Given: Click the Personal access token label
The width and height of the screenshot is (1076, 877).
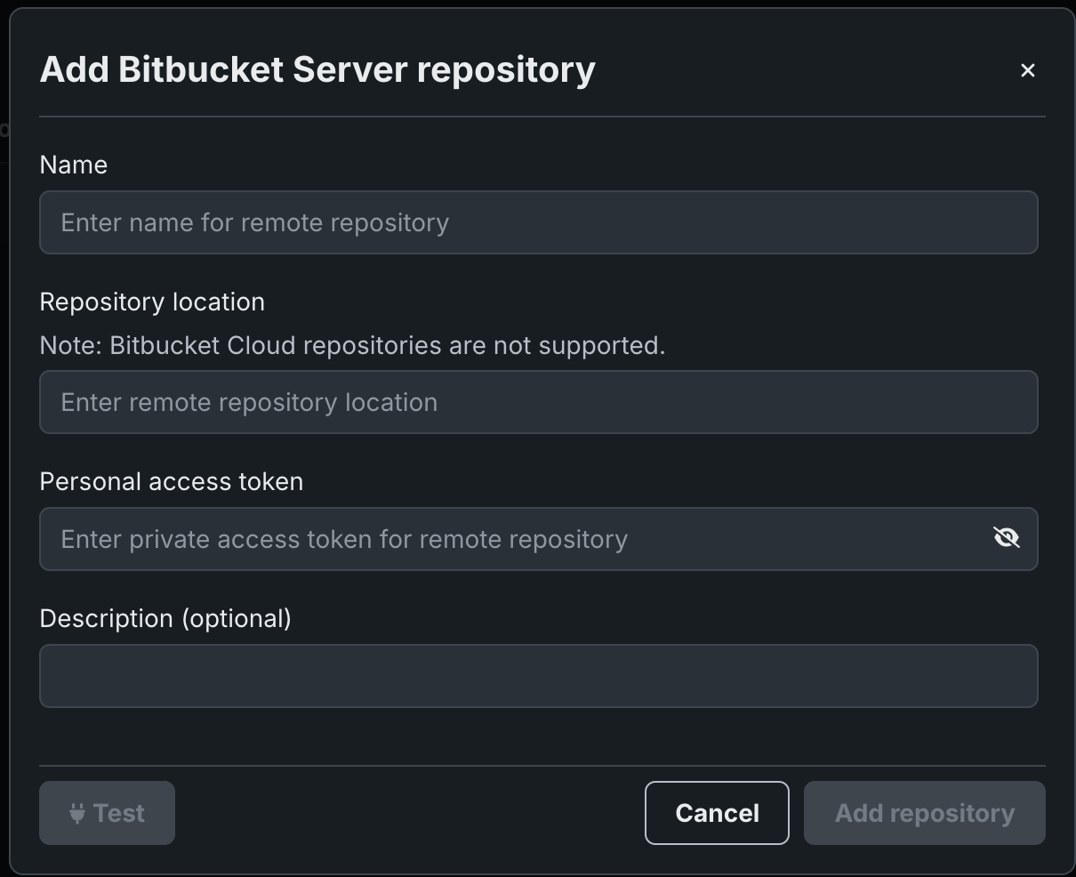Looking at the screenshot, I should tap(172, 481).
